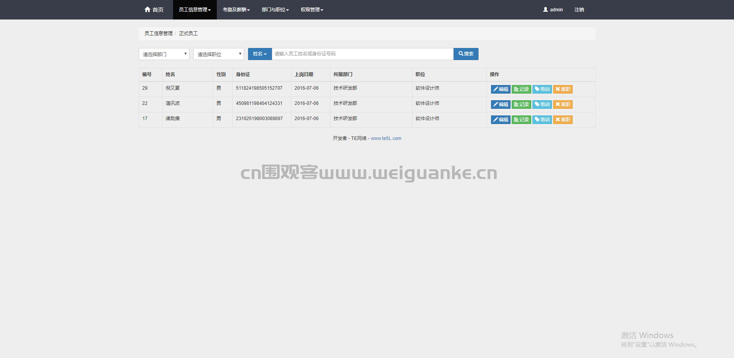Select ID number 450981198404124331
The height and width of the screenshot is (358, 734).
(x=259, y=103)
